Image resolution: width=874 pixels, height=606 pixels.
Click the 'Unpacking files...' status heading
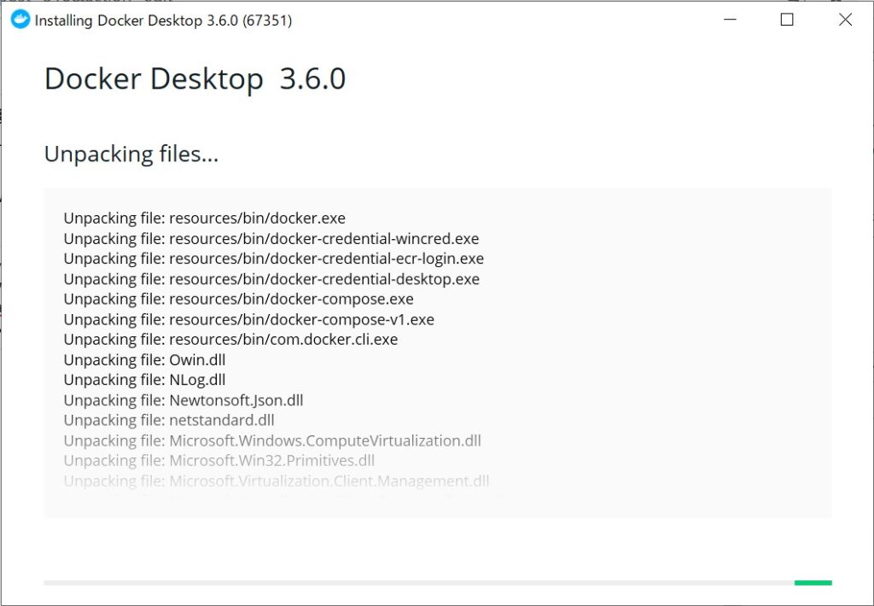[x=131, y=154]
